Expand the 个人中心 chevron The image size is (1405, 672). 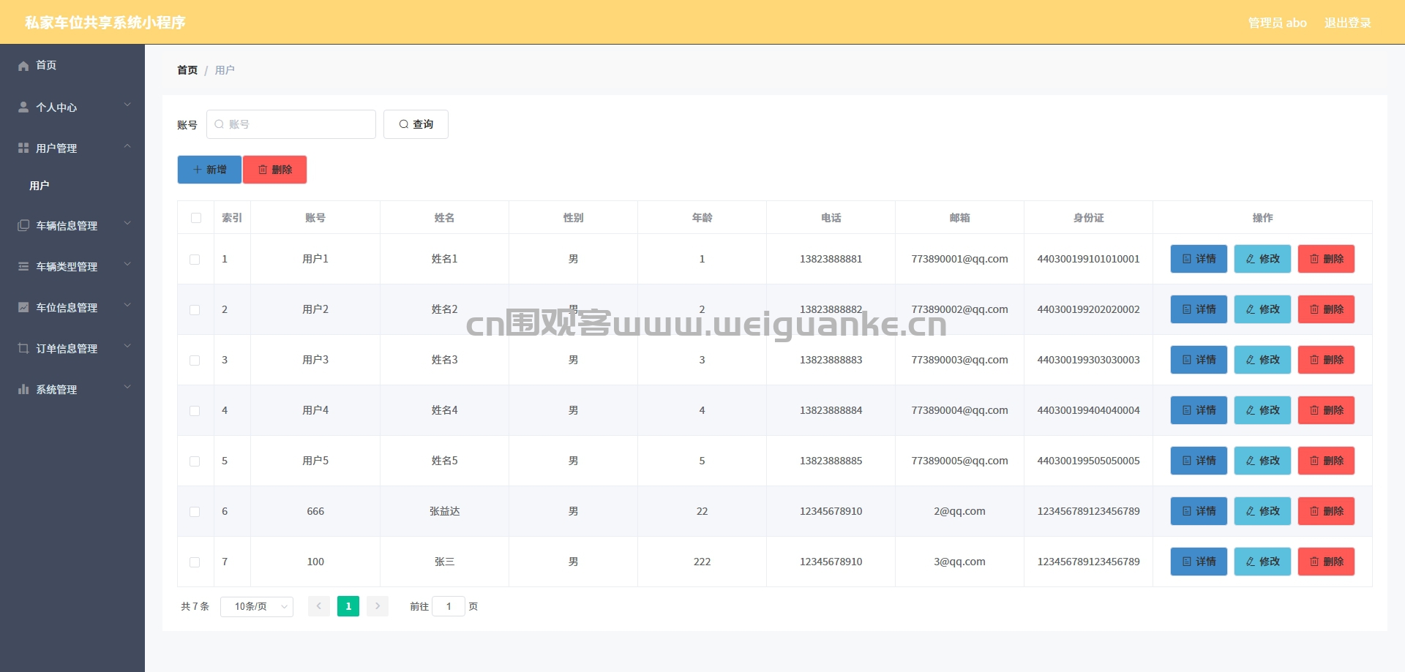point(127,105)
